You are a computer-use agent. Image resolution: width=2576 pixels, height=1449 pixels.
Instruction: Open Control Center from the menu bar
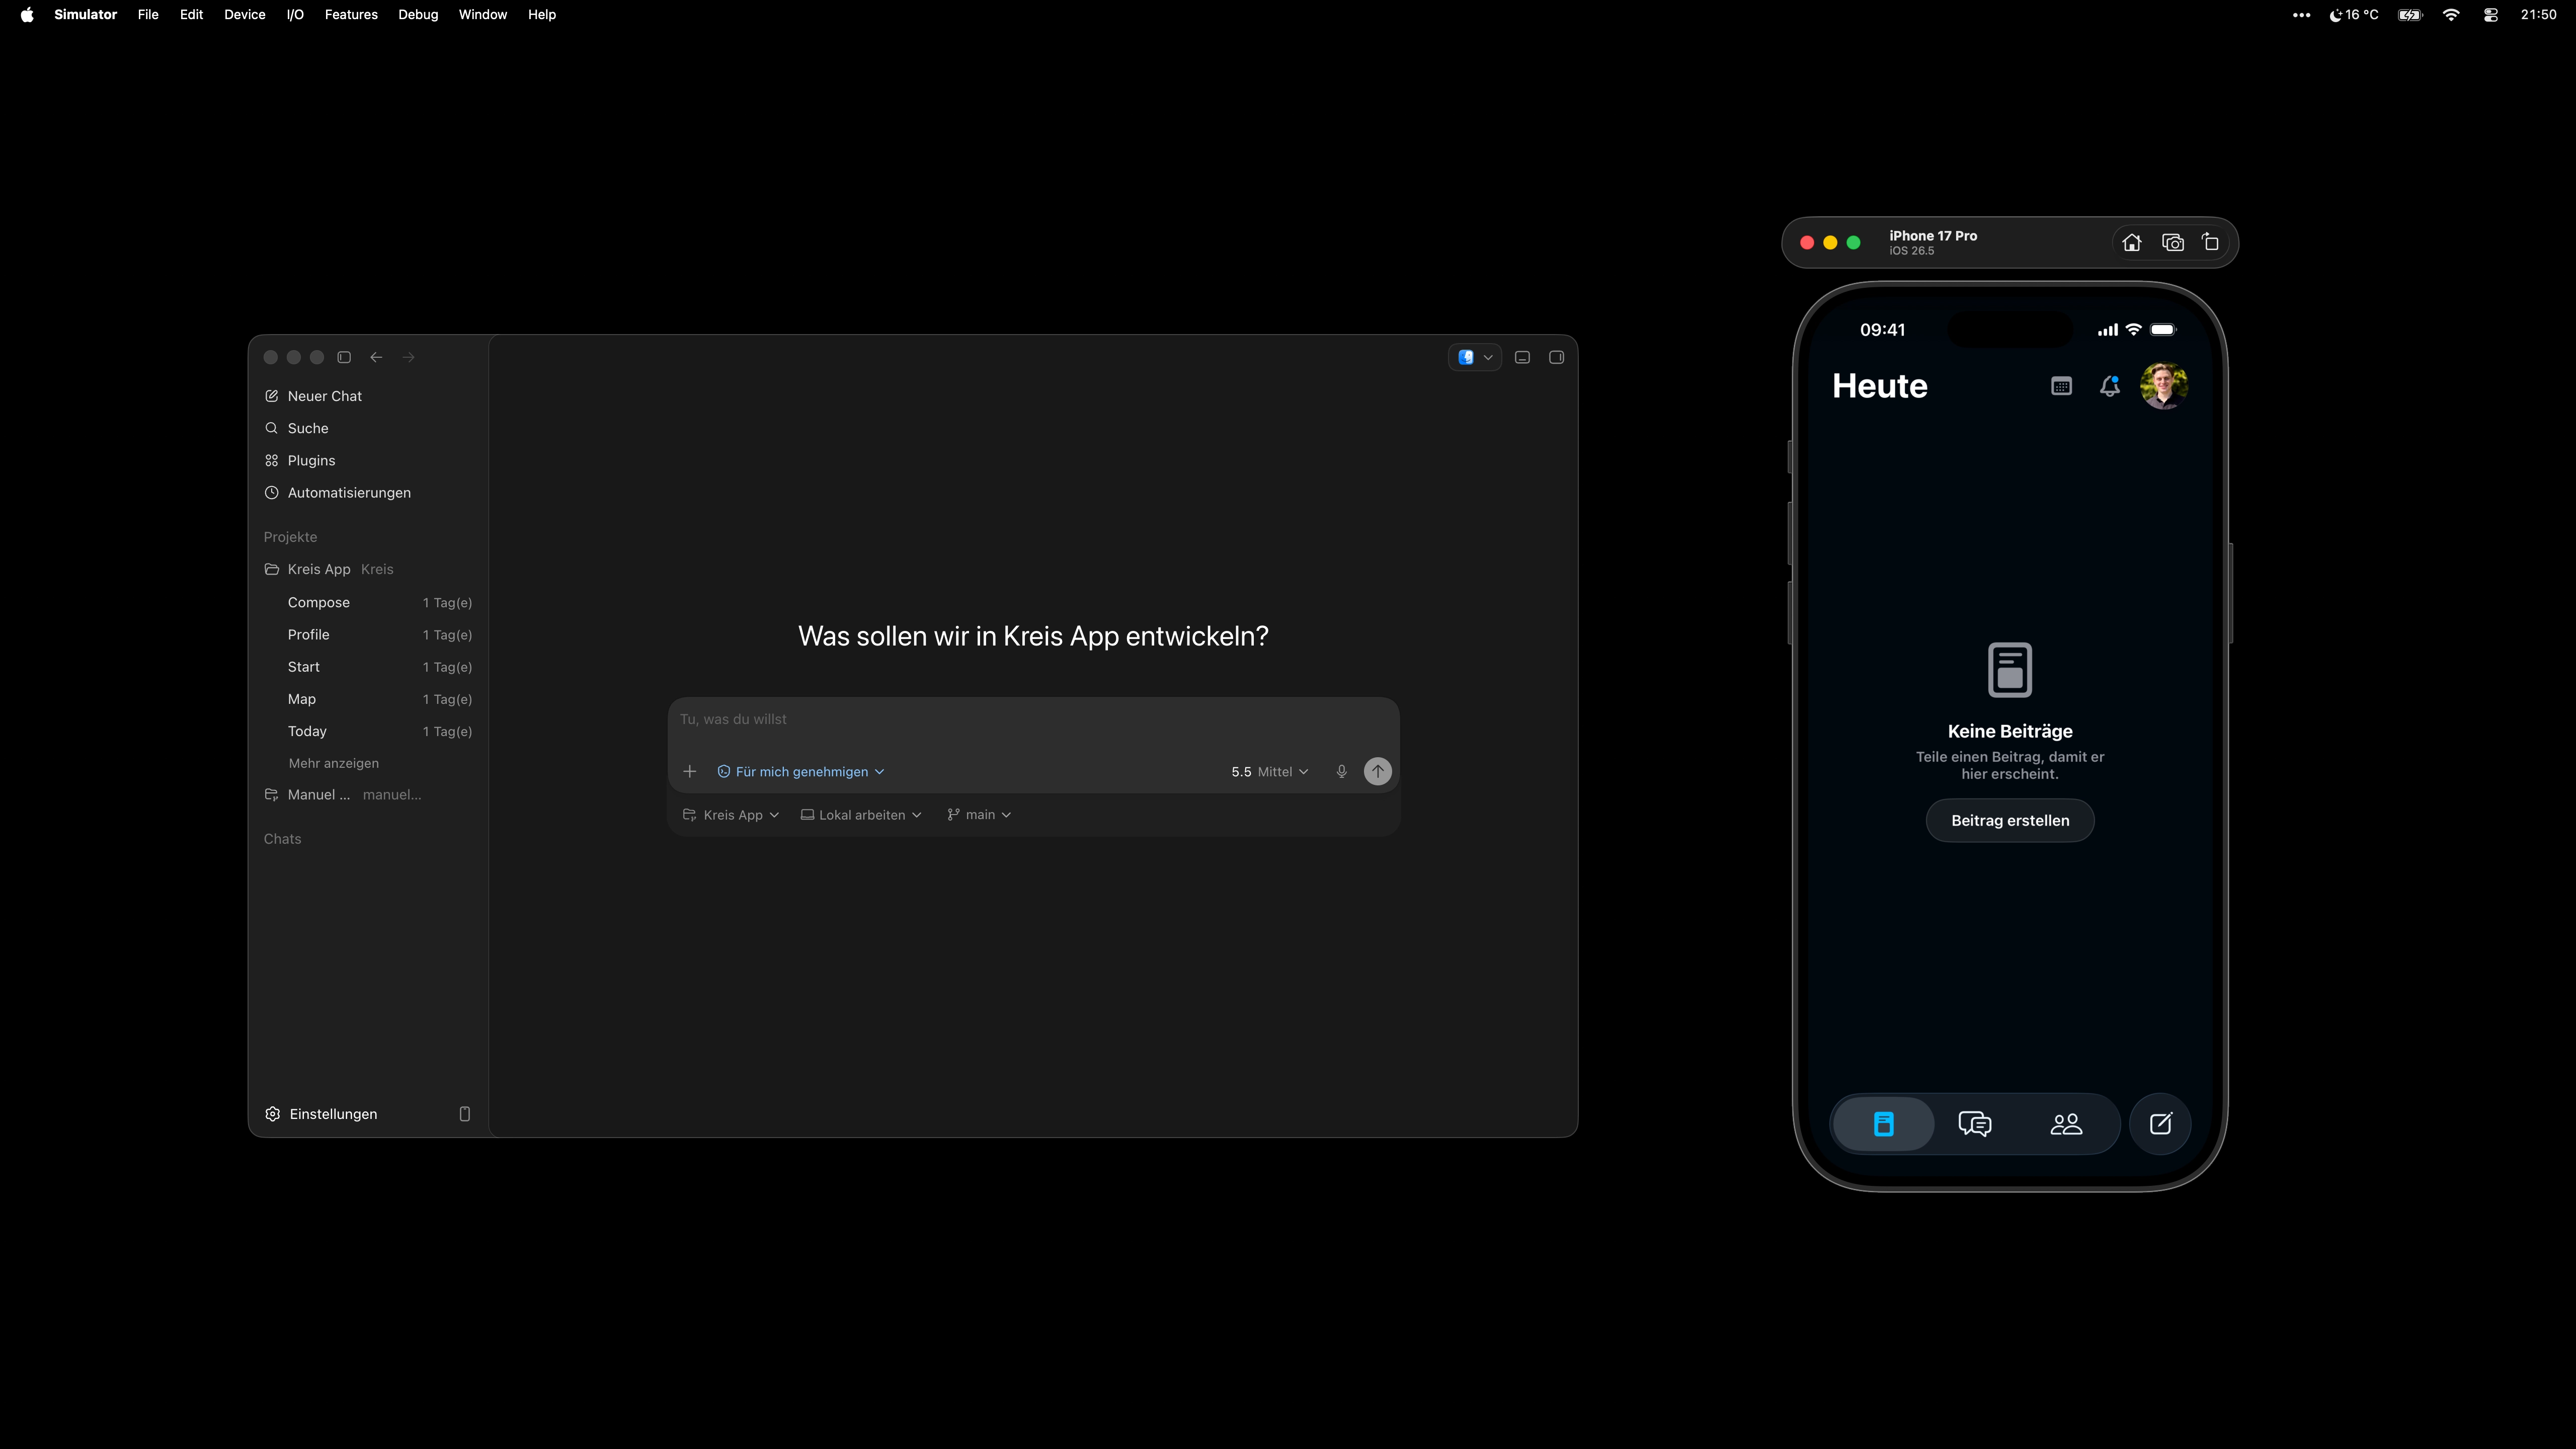2491,15
